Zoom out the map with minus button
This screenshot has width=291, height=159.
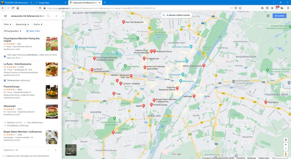tap(286, 149)
